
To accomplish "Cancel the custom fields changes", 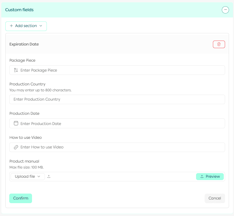I will coord(215,198).
